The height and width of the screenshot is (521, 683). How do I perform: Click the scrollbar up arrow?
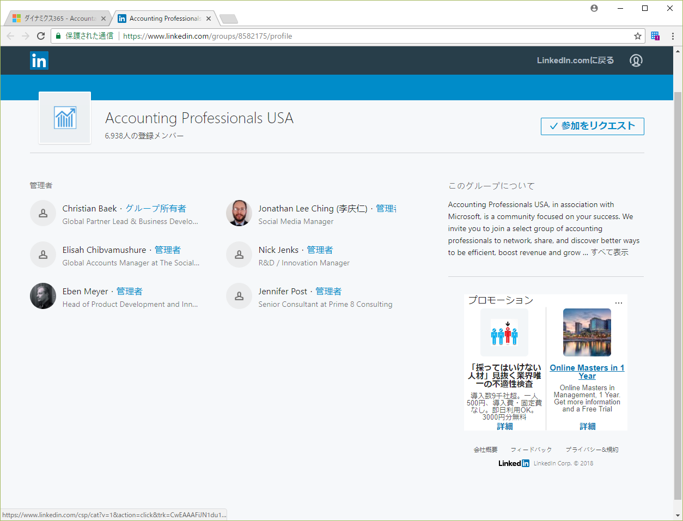(x=678, y=51)
